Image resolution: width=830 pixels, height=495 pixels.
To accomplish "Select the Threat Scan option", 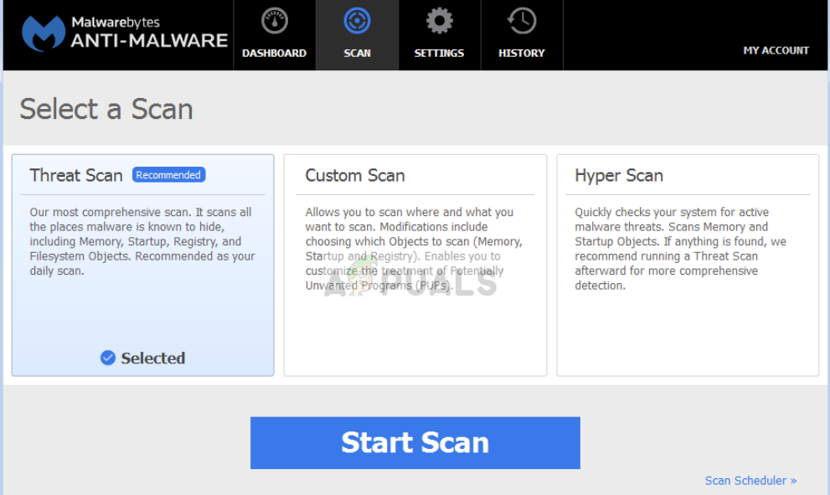I will pos(142,264).
